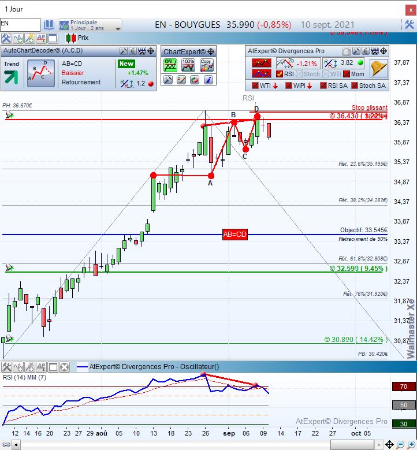Screen dimensions: 417x450
Task: Click bell marker on 30.800 green line
Action: (9, 338)
